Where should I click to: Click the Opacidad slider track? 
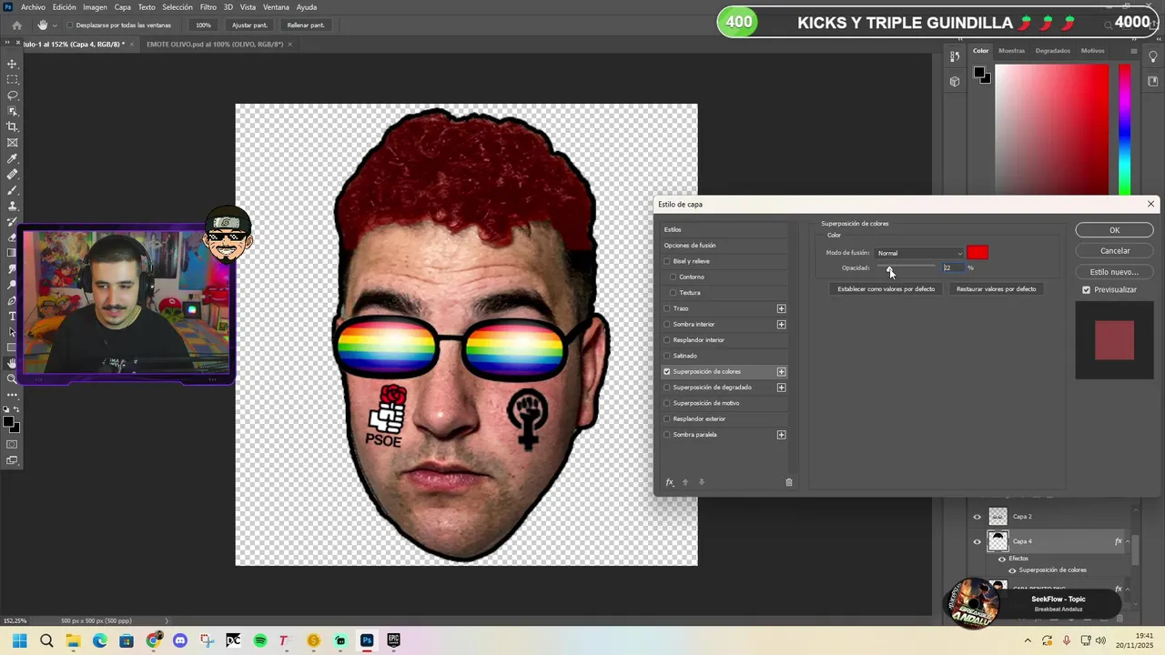coord(907,266)
